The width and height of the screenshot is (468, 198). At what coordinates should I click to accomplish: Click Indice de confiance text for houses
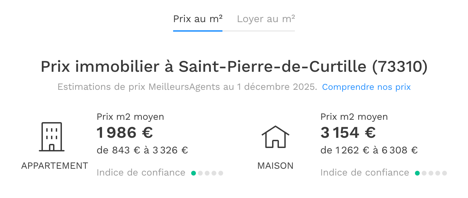coord(365,173)
